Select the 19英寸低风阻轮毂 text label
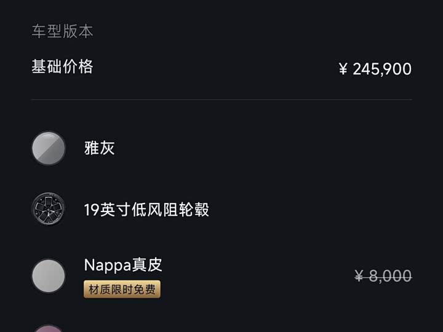This screenshot has width=443, height=332. (x=146, y=210)
